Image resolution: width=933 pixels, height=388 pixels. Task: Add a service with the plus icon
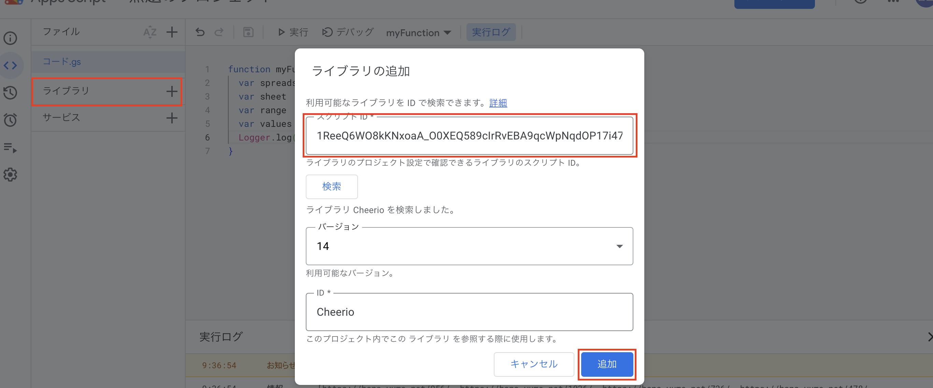pyautogui.click(x=172, y=118)
